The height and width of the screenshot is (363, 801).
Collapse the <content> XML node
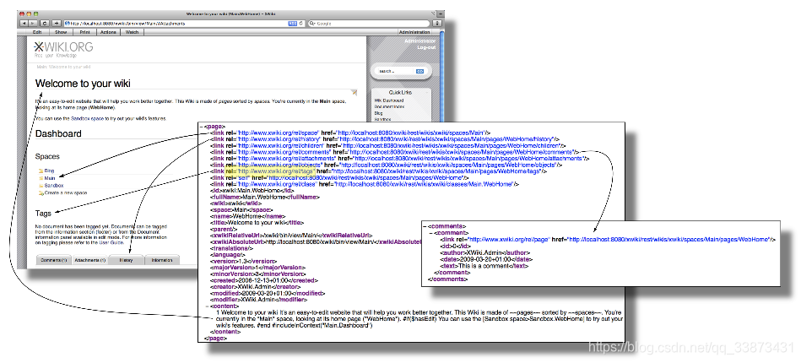[x=207, y=306]
